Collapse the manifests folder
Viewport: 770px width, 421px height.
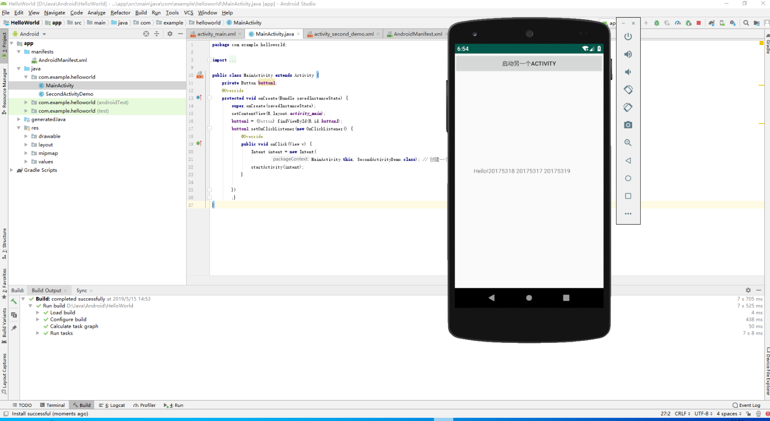tap(19, 52)
